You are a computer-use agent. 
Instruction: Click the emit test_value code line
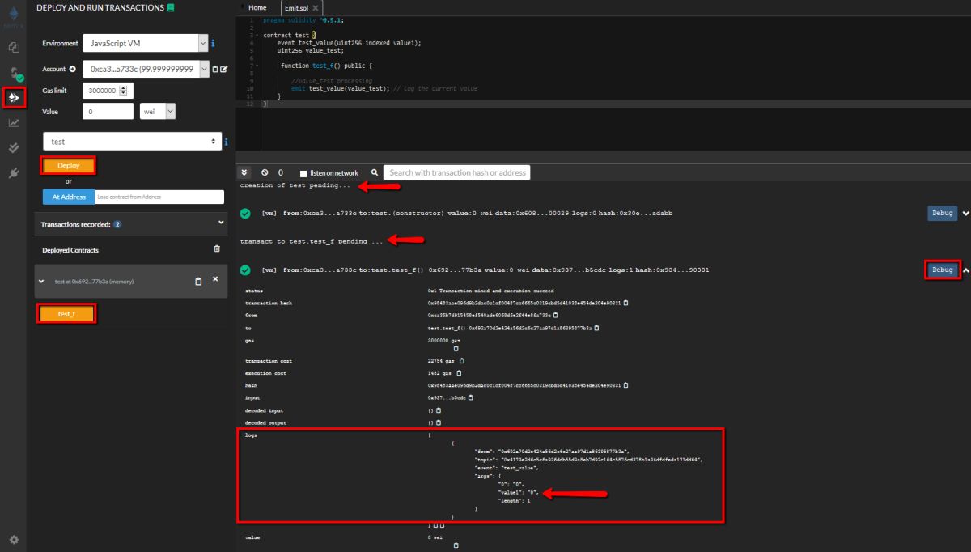pyautogui.click(x=384, y=88)
